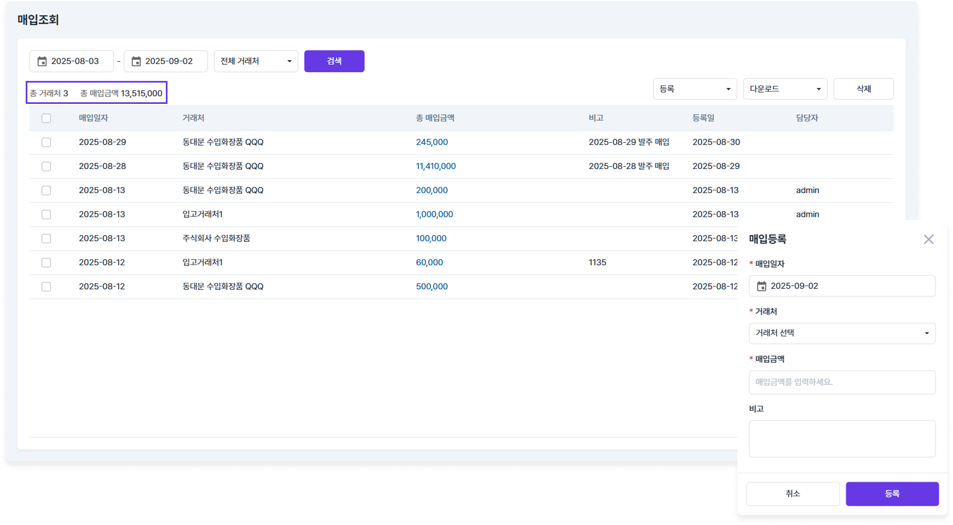Close the 매입등록 panel with X
Viewport: 953px width, 525px height.
928,240
